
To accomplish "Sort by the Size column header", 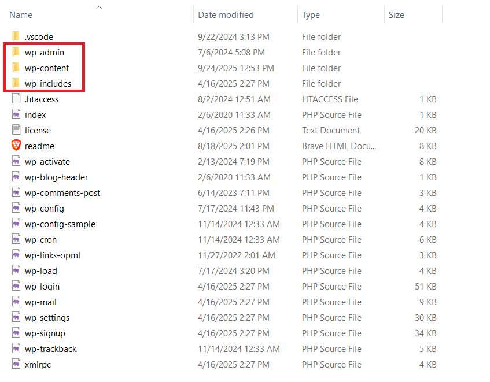I will tap(396, 15).
